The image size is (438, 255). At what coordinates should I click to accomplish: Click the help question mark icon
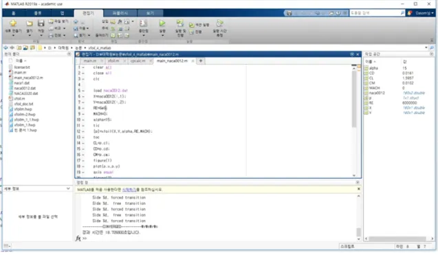coord(338,13)
